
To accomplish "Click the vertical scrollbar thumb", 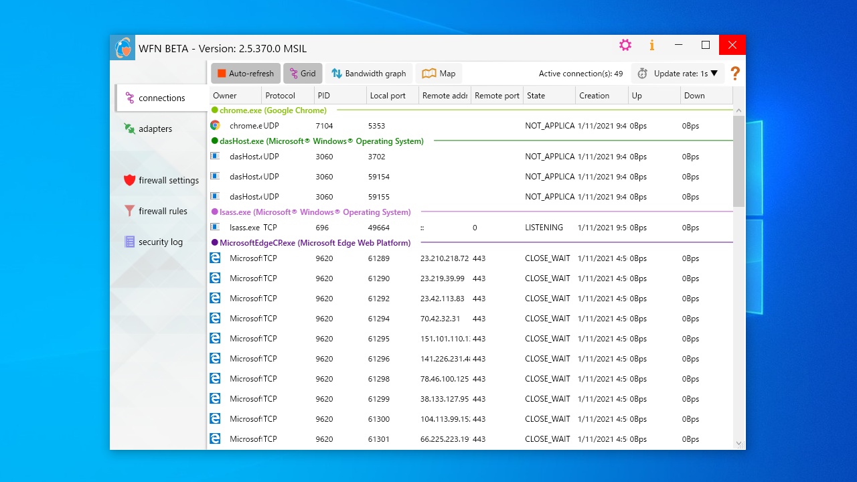I will pyautogui.click(x=739, y=161).
